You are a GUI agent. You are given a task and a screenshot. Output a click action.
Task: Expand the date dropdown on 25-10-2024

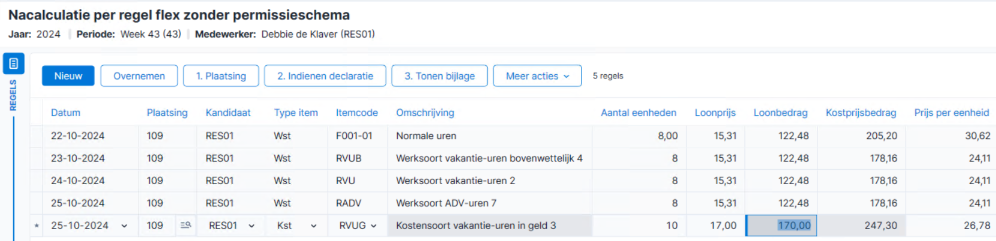click(x=124, y=226)
